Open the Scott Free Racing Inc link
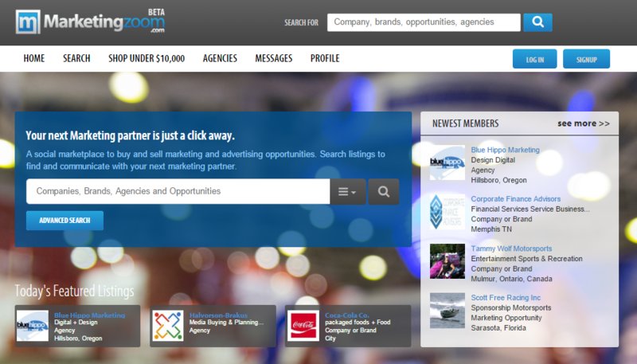Image resolution: width=637 pixels, height=364 pixels. click(x=506, y=298)
